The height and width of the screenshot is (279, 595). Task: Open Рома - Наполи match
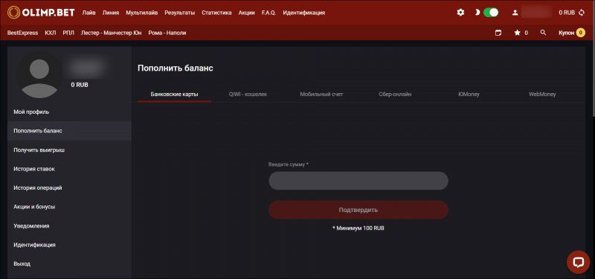coord(167,33)
